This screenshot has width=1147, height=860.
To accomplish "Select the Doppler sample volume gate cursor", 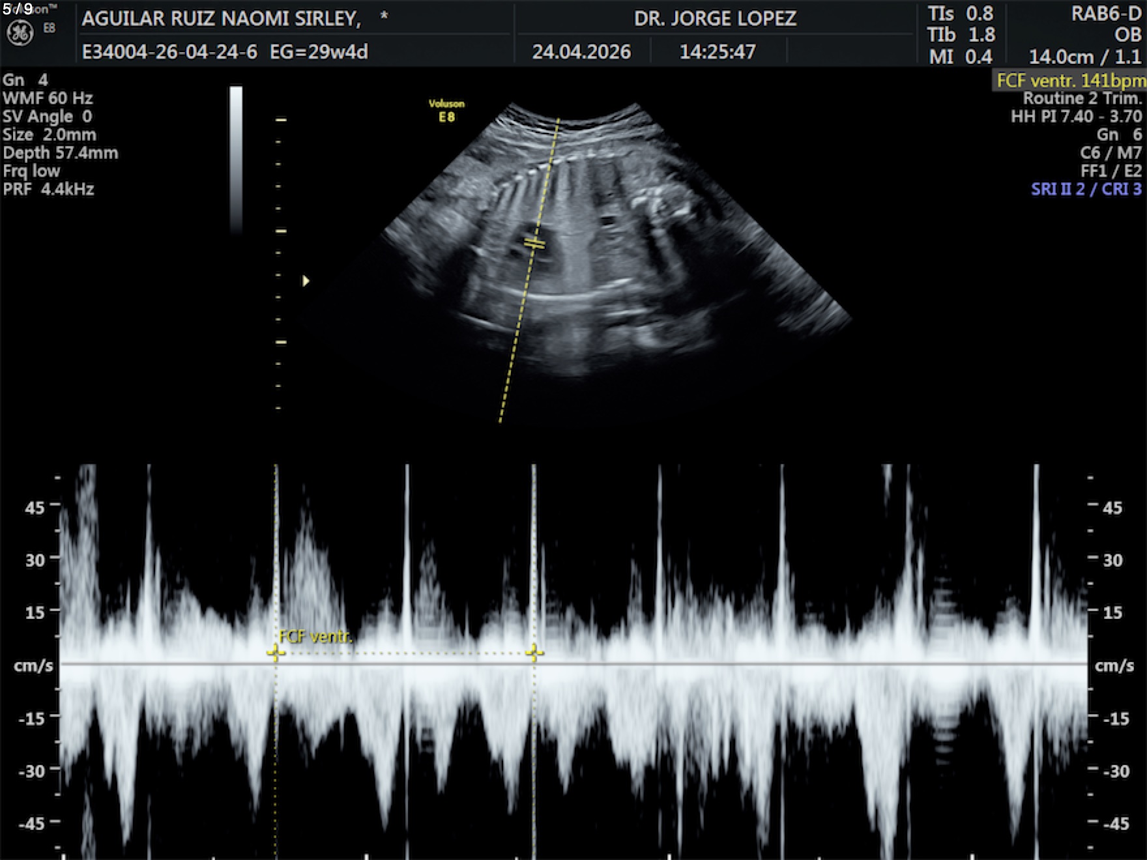I will [534, 244].
